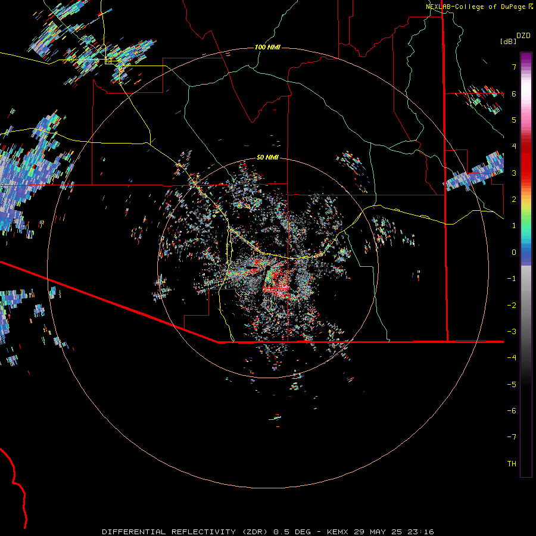536x536 pixels.
Task: Click the legend value -7 label
Action: pos(512,437)
